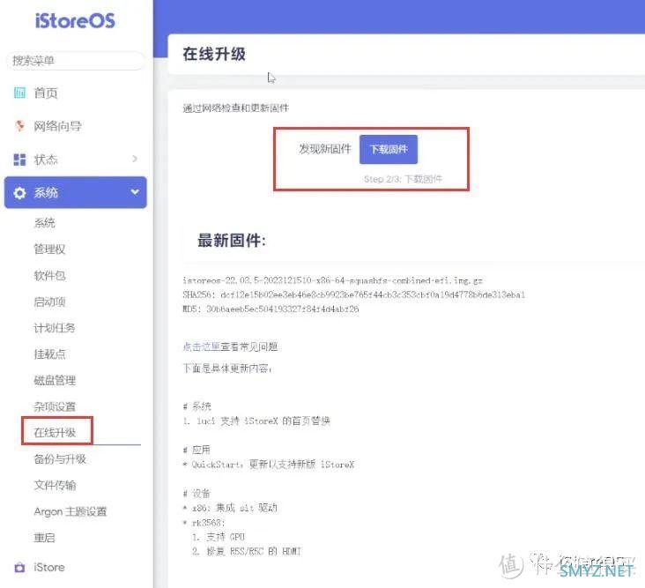The image size is (645, 588).
Task: Open the 启动项 submenu entry
Action: [49, 301]
